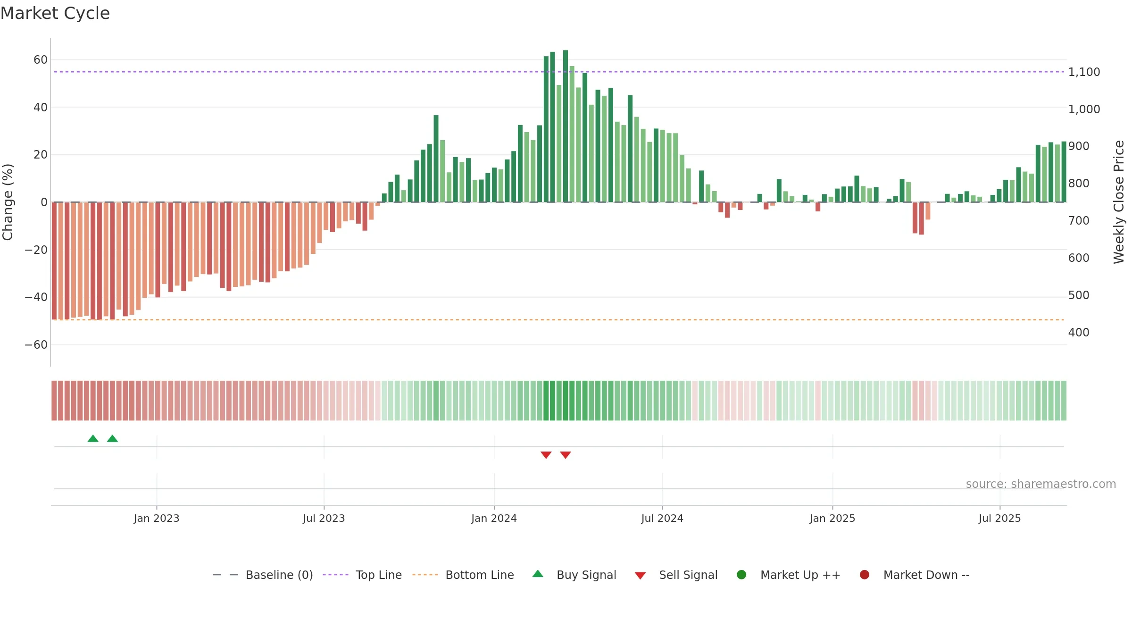This screenshot has height=637, width=1132.
Task: Click the Top Line legend entry
Action: [x=362, y=575]
